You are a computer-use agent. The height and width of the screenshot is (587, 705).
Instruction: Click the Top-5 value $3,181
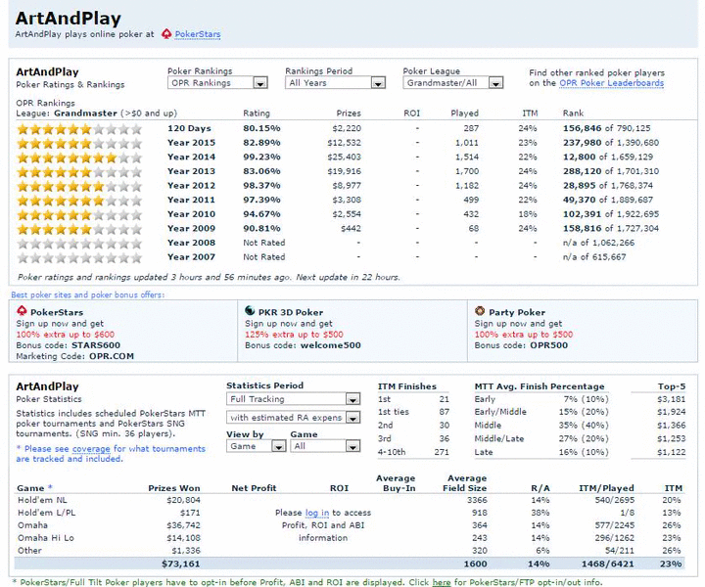tap(672, 399)
